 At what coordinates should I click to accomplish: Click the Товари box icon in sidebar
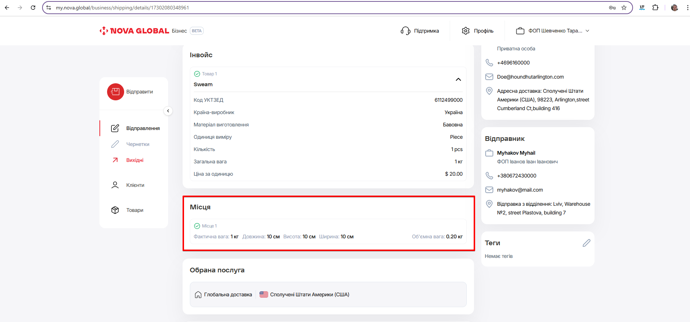click(115, 210)
